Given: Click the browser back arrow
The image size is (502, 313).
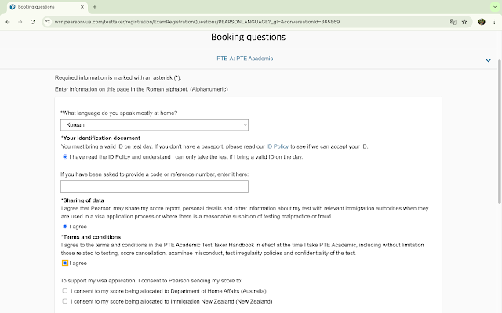Looking at the screenshot, I should click(x=8, y=22).
